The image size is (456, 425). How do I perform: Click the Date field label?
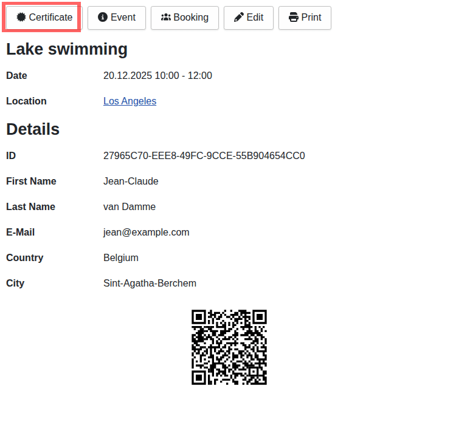pos(16,76)
